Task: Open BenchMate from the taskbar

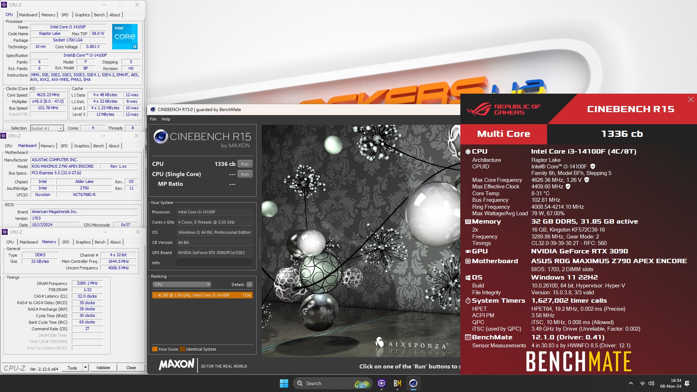Action: 398,383
